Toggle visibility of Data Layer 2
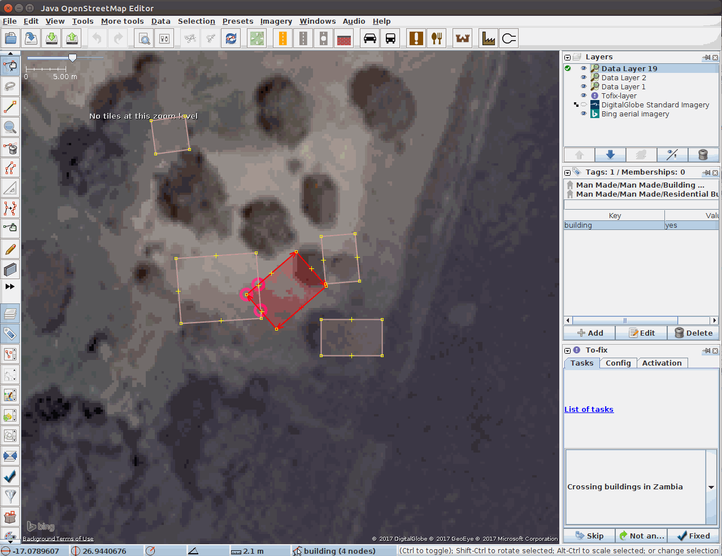Image resolution: width=722 pixels, height=556 pixels. pos(584,77)
